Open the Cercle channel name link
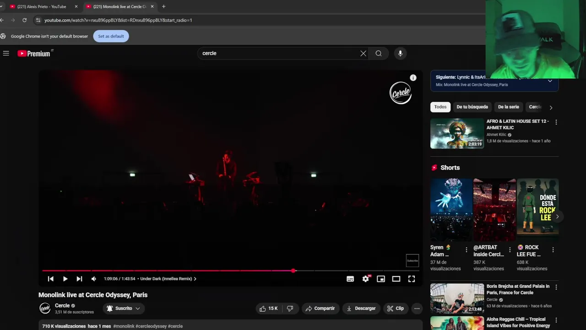The height and width of the screenshot is (330, 586). point(62,306)
